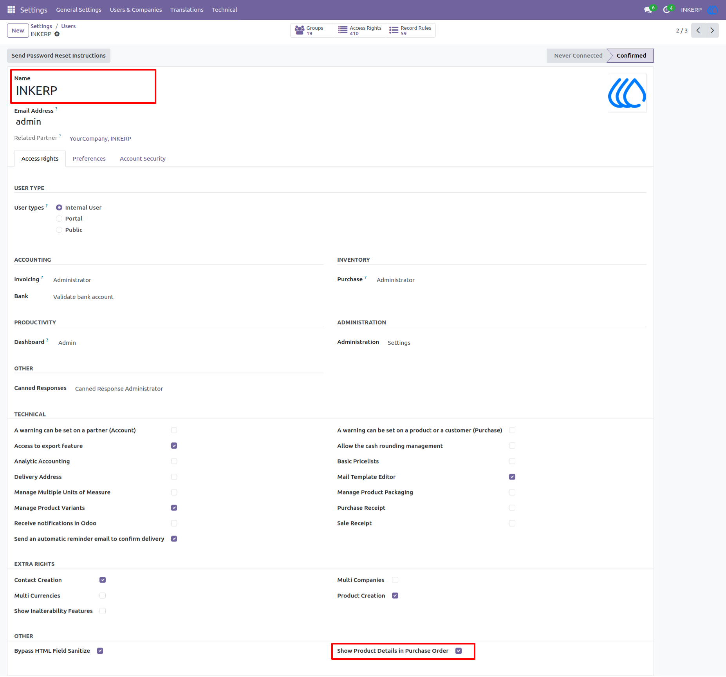Click Send Password Reset Instructions
This screenshot has height=677, width=726.
point(59,56)
